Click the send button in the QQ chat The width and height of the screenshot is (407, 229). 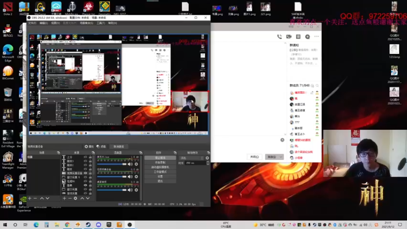pyautogui.click(x=272, y=157)
